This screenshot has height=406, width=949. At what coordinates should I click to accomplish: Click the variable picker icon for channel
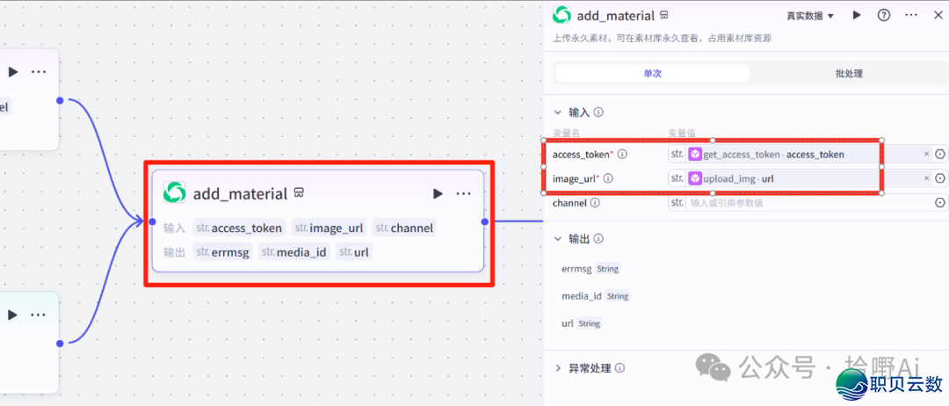tap(940, 203)
